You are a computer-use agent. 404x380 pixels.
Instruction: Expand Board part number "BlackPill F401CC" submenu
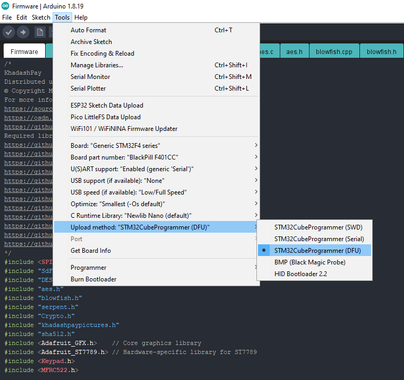pos(157,157)
